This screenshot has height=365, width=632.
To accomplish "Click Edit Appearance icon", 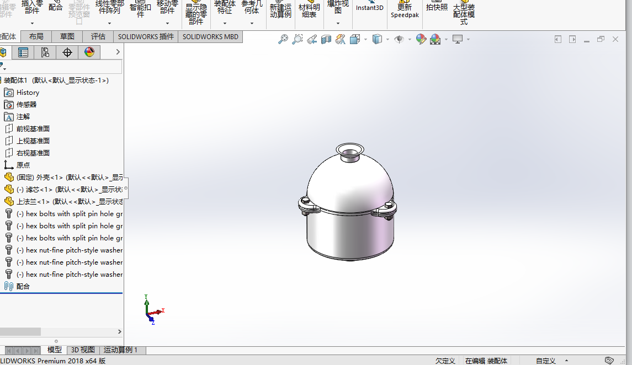I will [x=421, y=39].
